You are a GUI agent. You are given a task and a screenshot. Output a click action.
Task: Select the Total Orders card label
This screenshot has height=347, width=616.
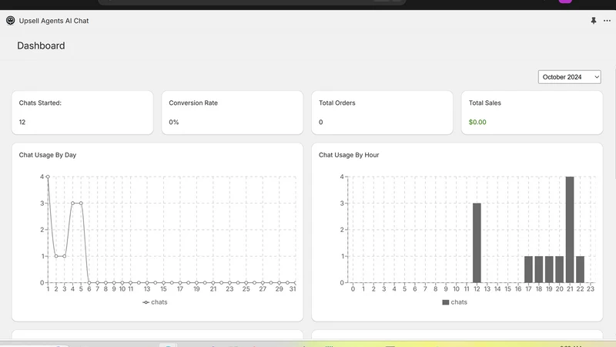pyautogui.click(x=337, y=103)
